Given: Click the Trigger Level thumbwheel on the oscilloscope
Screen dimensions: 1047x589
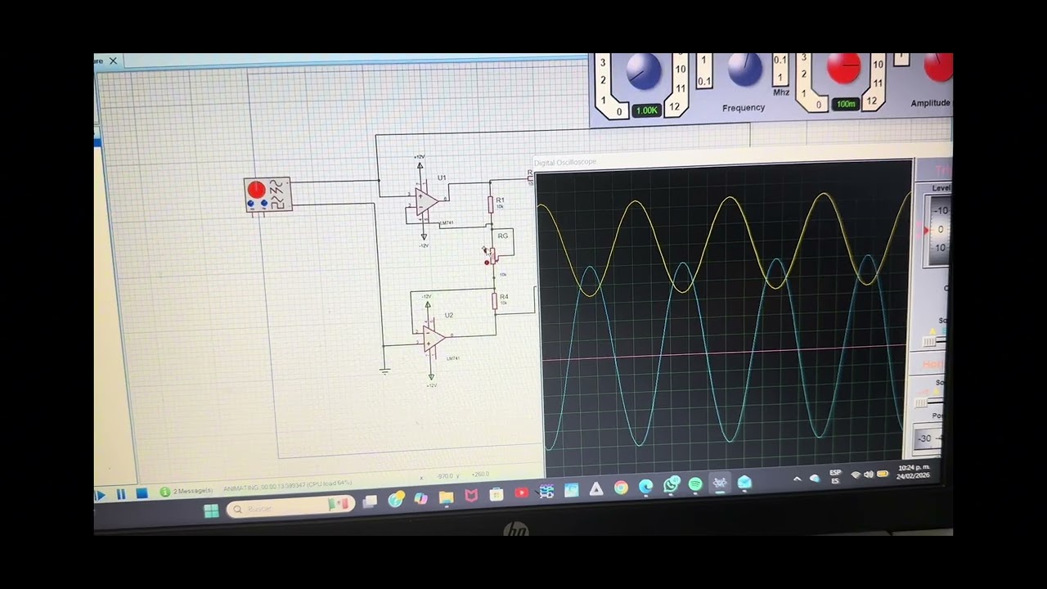Looking at the screenshot, I should [938, 230].
